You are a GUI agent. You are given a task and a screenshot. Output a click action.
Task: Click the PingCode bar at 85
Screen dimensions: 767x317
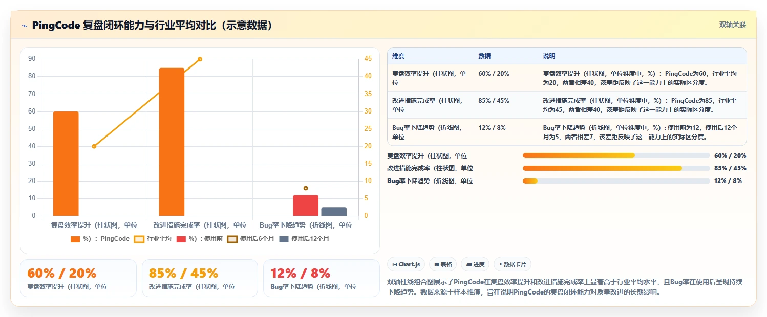tap(172, 142)
